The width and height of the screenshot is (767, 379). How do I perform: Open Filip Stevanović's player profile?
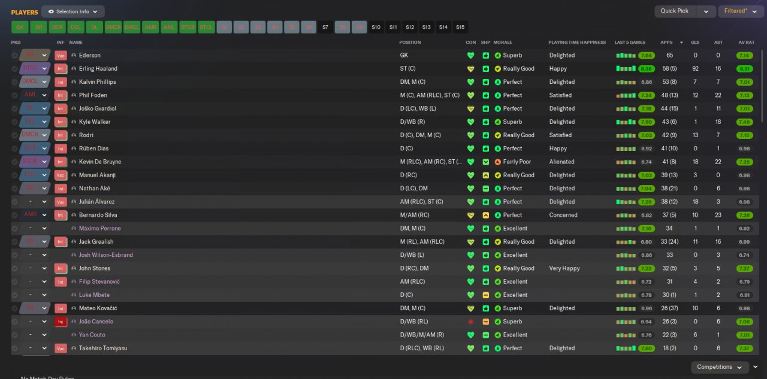pyautogui.click(x=99, y=281)
